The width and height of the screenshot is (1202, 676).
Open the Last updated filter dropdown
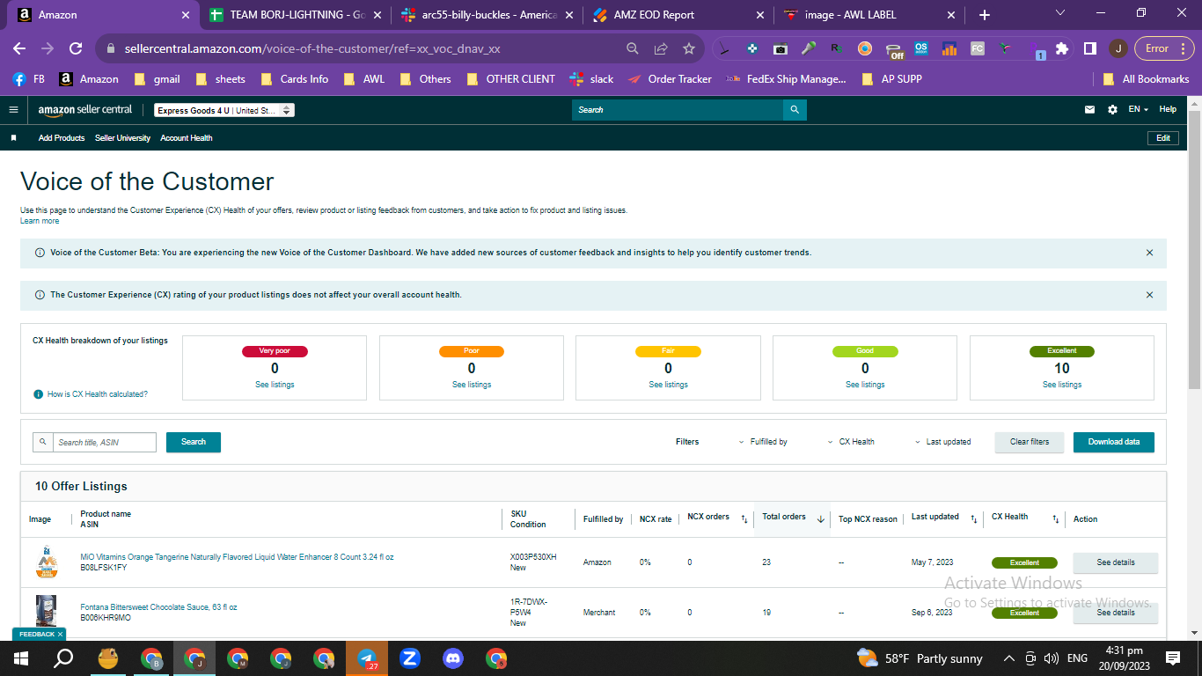(x=942, y=442)
